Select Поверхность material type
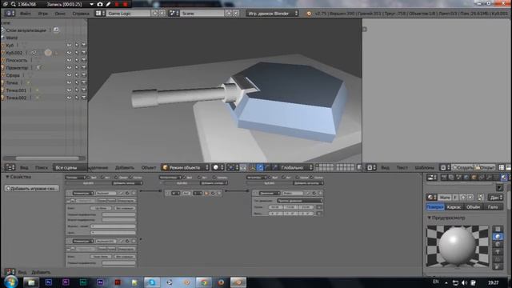The width and height of the screenshot is (512, 288). coord(435,207)
